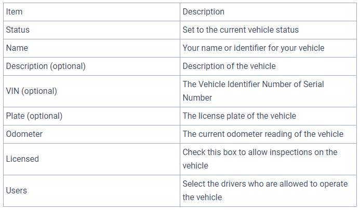Select the 'Name' item cell
Screen dimensions: 360x210
tap(17, 48)
